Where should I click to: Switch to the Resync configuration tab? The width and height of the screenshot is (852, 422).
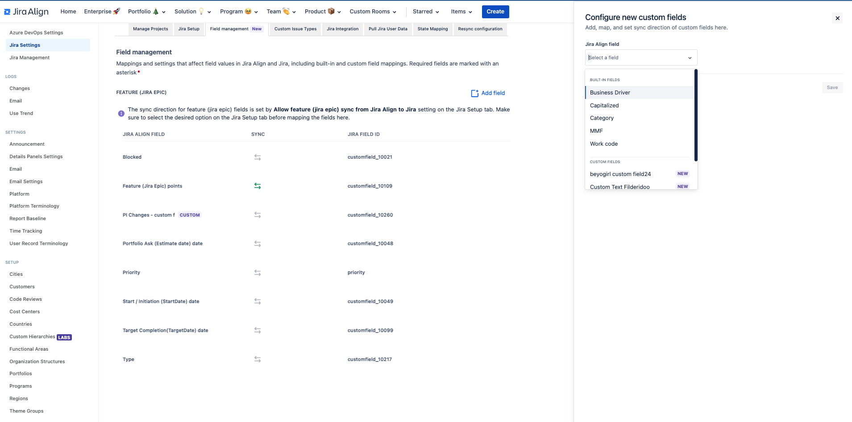480,29
